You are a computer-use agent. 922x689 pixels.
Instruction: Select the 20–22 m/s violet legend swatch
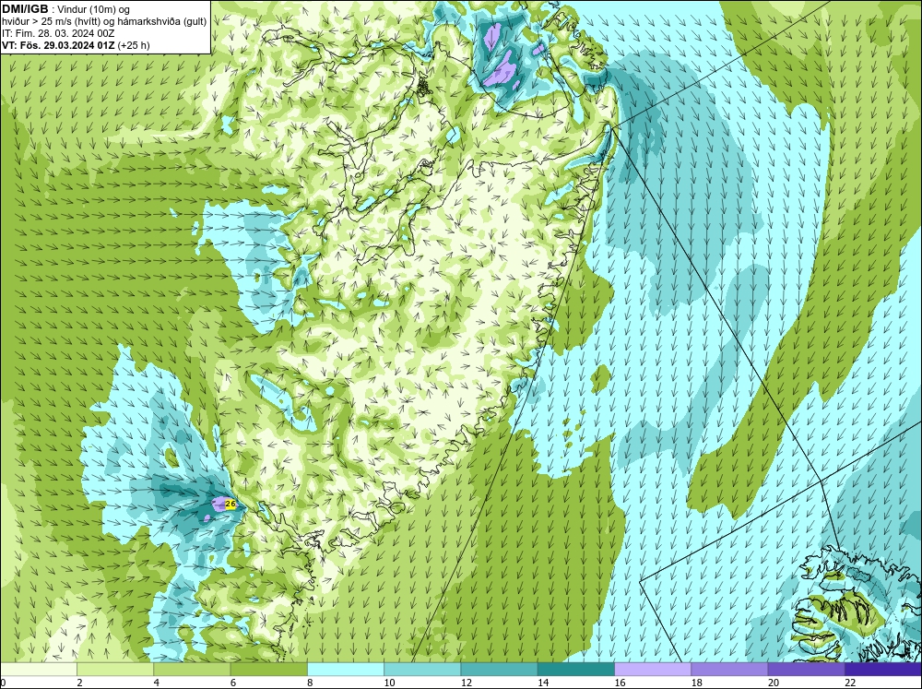[806, 669]
